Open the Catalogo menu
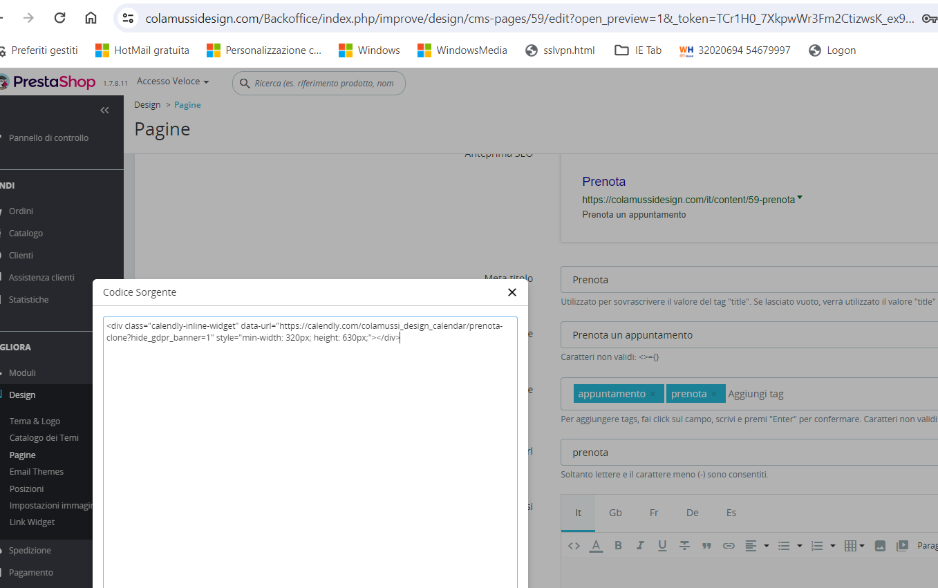 pyautogui.click(x=26, y=234)
